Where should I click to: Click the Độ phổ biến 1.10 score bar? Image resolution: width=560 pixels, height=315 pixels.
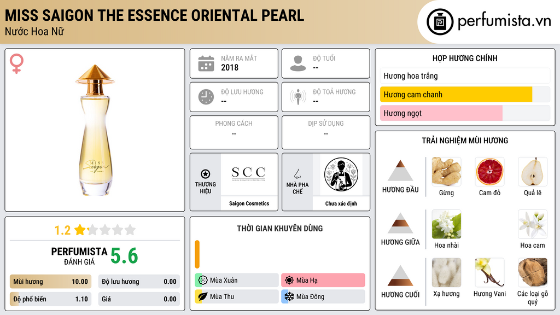coord(50,299)
